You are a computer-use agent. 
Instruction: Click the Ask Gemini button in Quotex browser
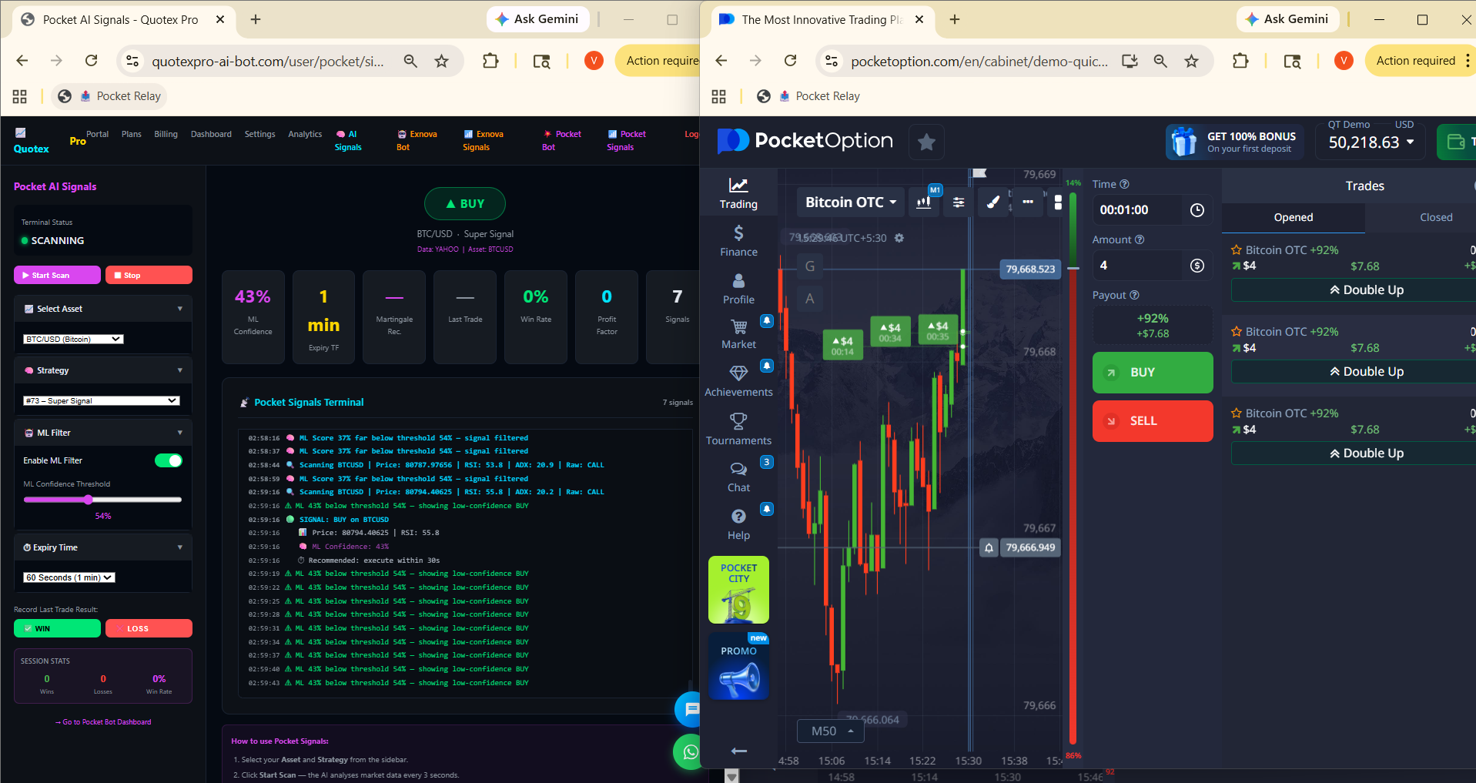click(537, 19)
